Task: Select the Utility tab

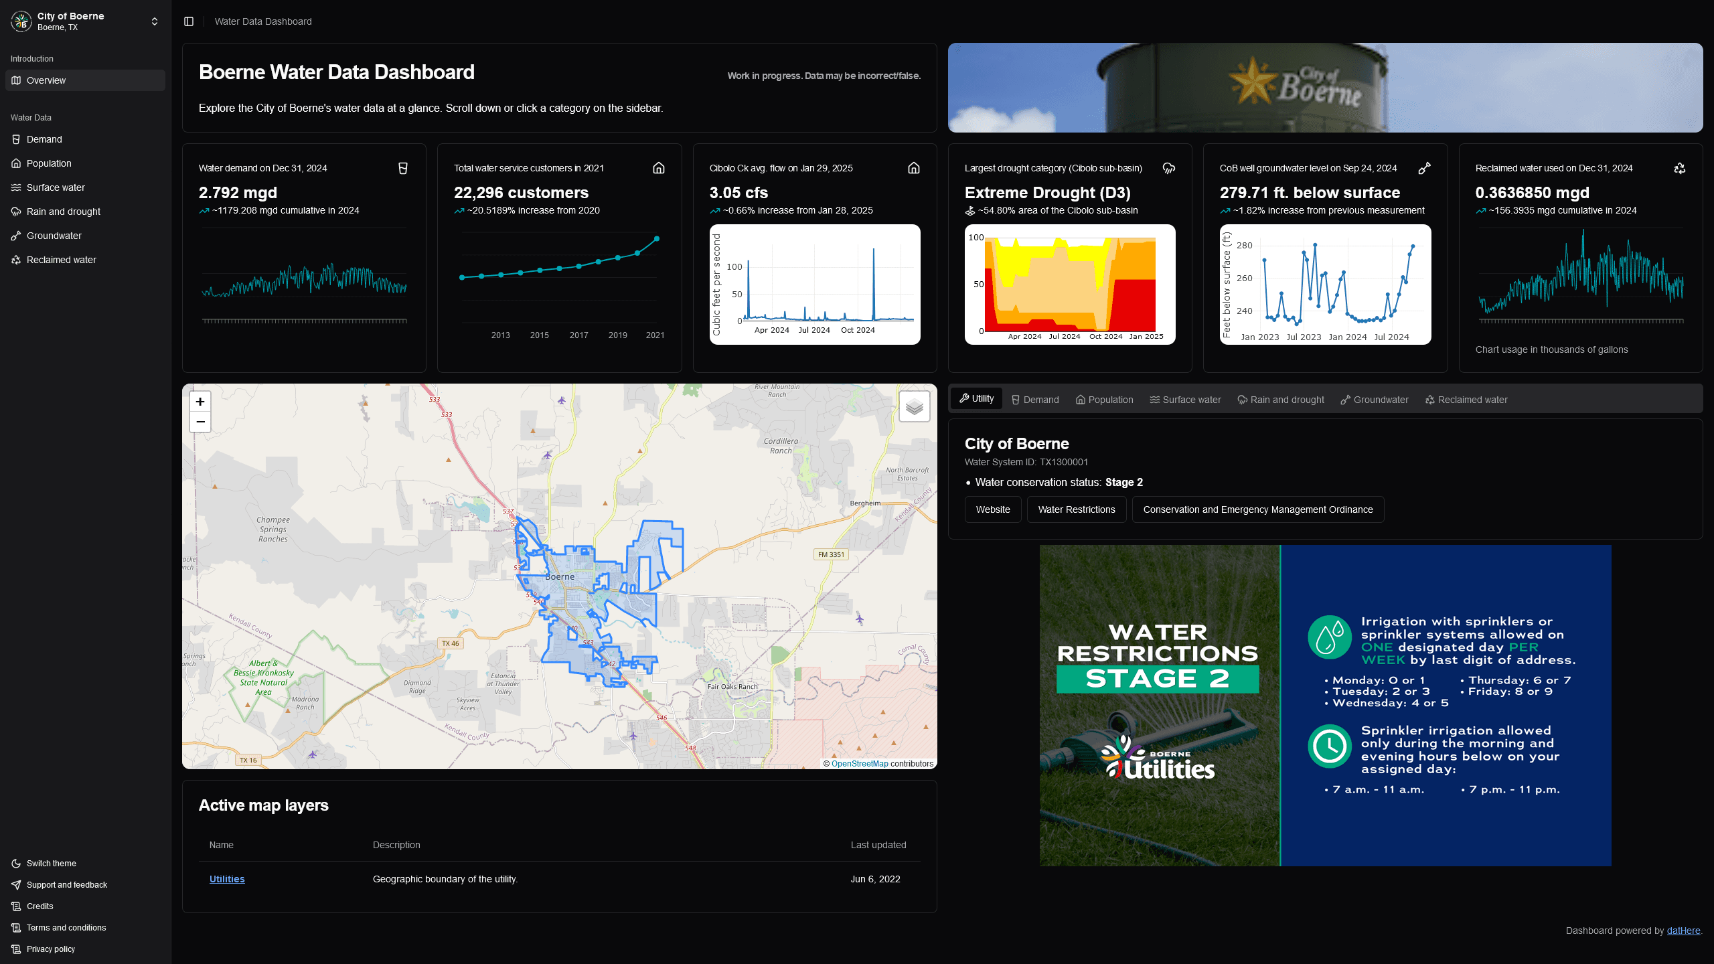Action: [x=976, y=398]
